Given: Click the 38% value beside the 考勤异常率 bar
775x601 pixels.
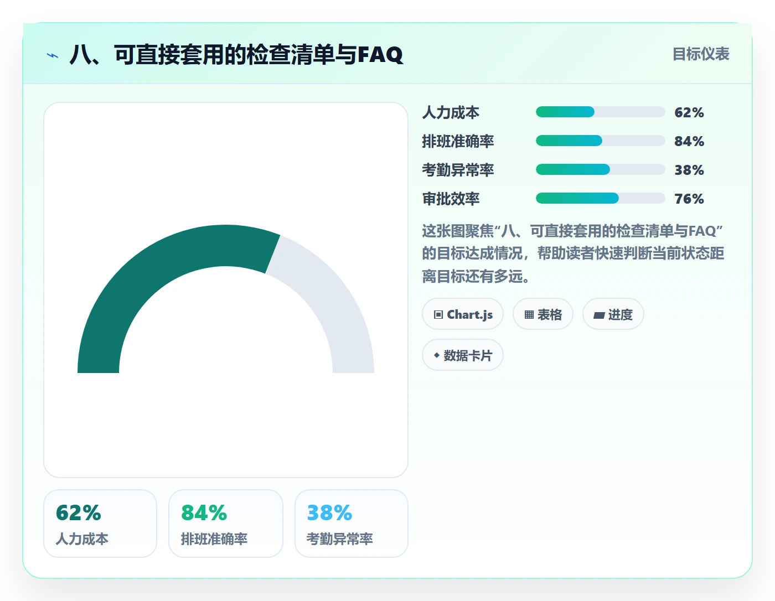Looking at the screenshot, I should pos(689,170).
